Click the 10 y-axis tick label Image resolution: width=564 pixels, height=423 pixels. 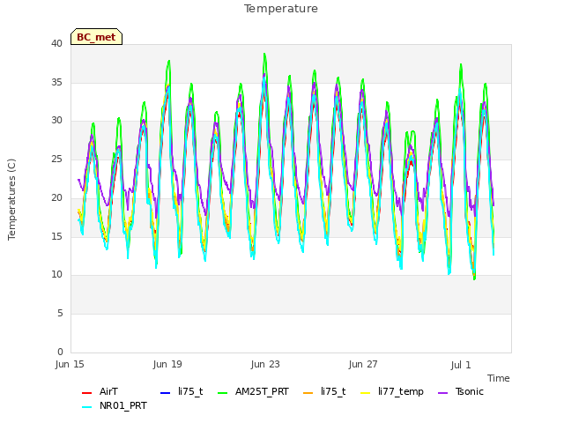pyautogui.click(x=56, y=275)
